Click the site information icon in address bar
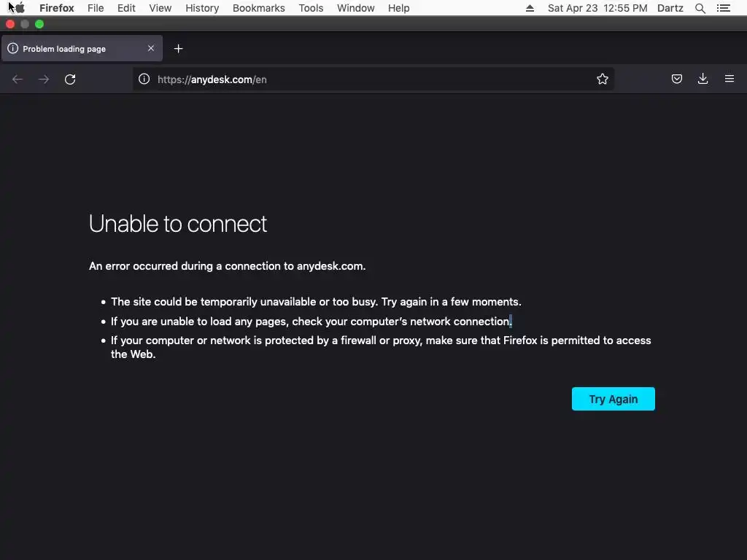The height and width of the screenshot is (560, 747). coord(144,79)
